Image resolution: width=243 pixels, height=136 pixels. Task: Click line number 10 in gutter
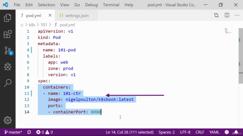(27, 87)
